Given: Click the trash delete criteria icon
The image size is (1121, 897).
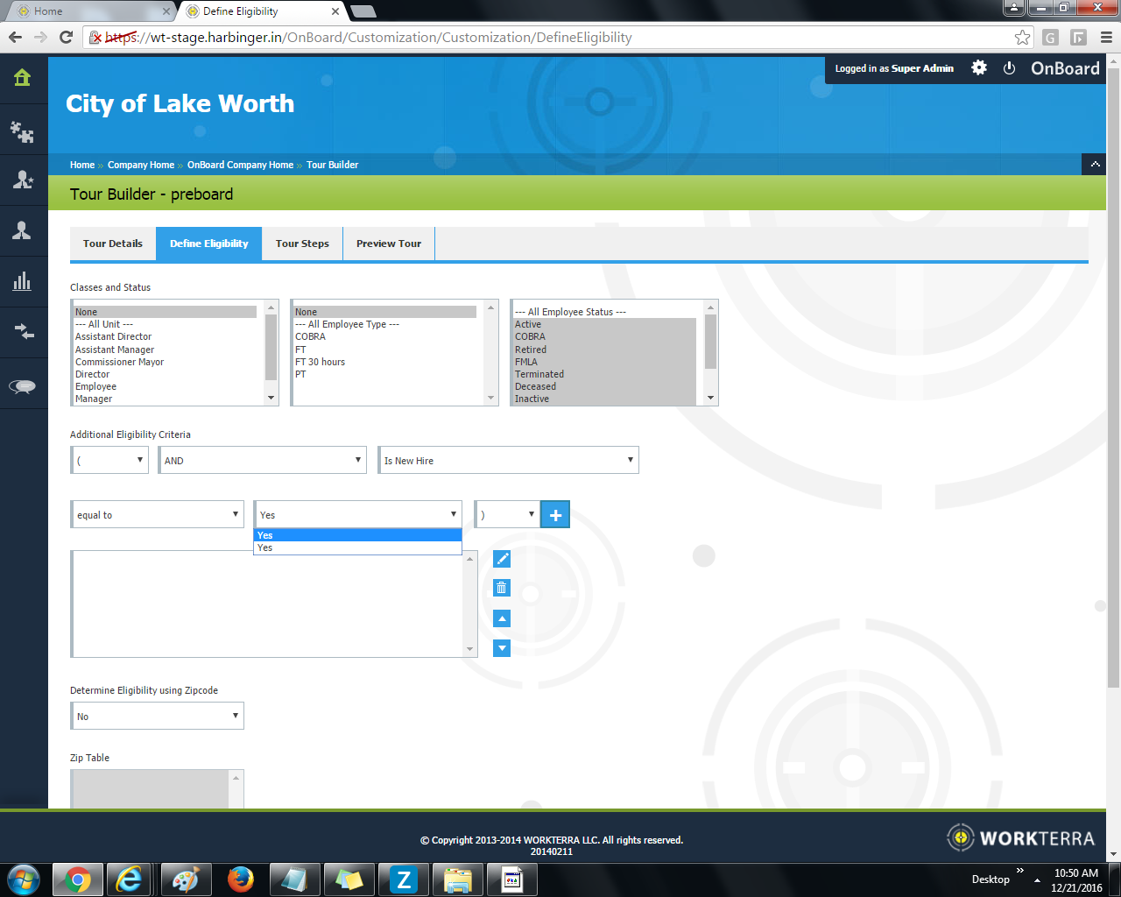Looking at the screenshot, I should (502, 588).
